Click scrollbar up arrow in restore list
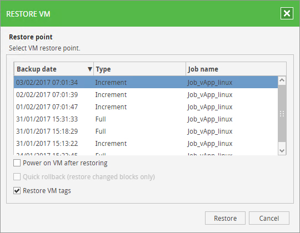Image resolution: width=300 pixels, height=233 pixels. point(282,80)
